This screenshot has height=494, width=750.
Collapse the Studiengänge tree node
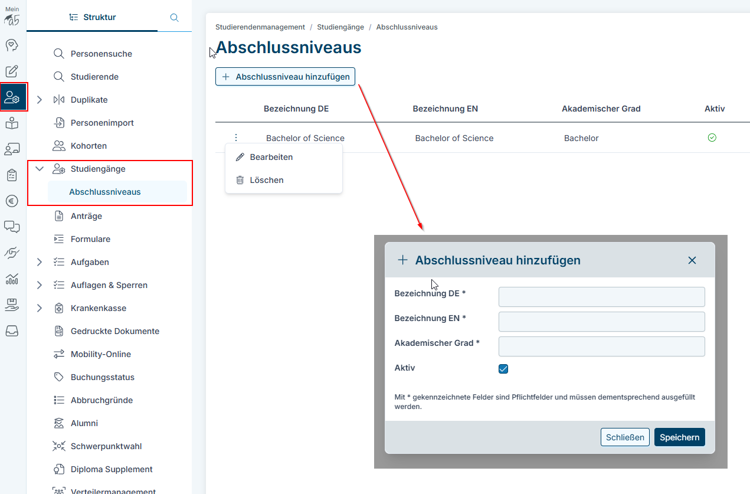40,169
